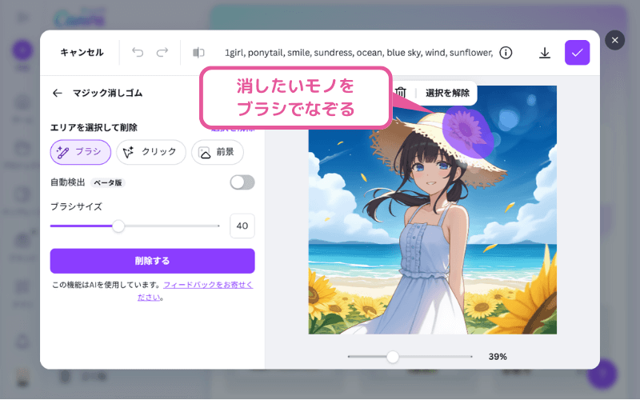The height and width of the screenshot is (400, 640).
Task: Click the download icon
Action: point(545,53)
